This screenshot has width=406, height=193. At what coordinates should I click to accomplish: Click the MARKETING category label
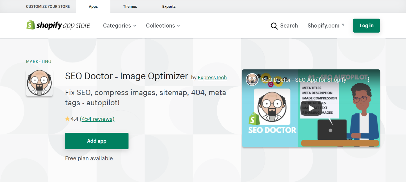(39, 61)
